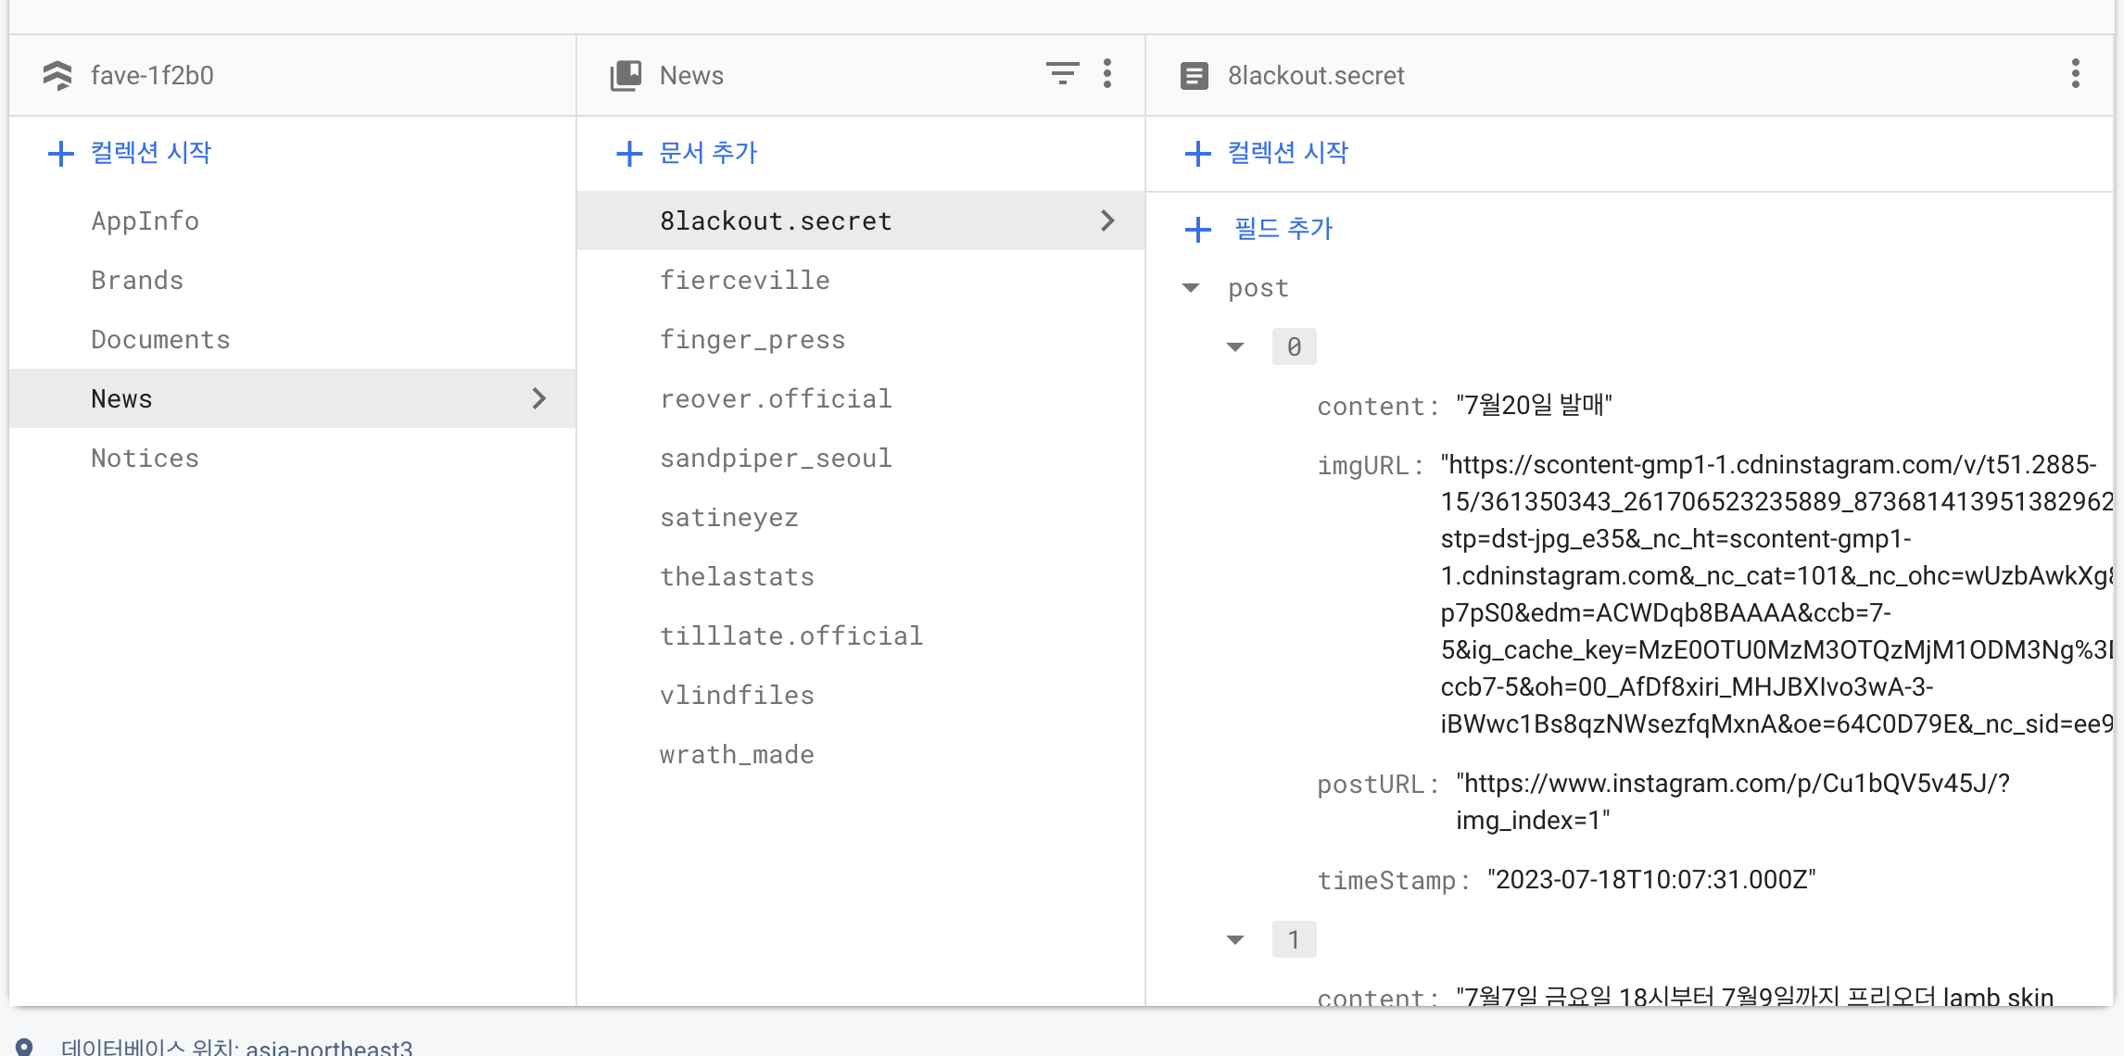2124x1056 pixels.
Task: Collapse array item 0
Action: tap(1235, 347)
